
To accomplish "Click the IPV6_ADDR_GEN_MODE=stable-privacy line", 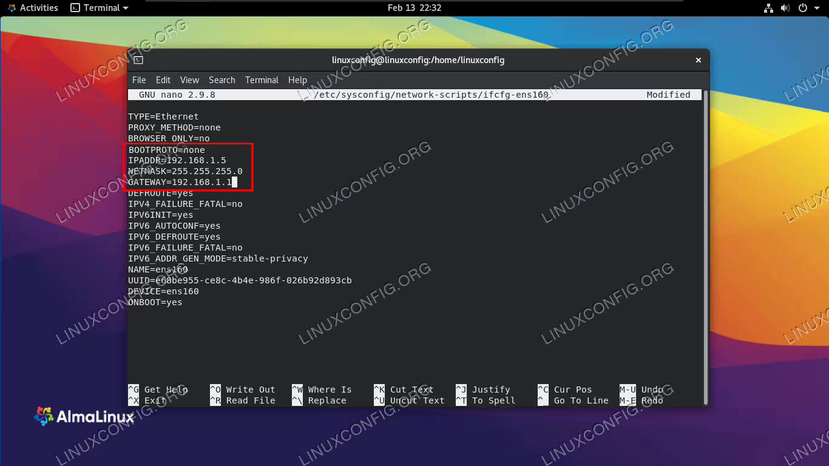I will click(x=218, y=258).
